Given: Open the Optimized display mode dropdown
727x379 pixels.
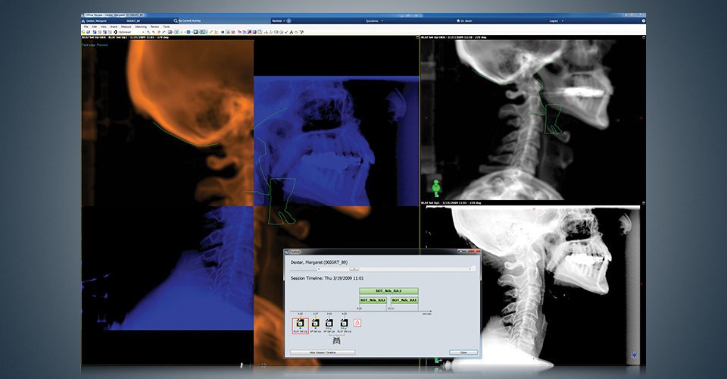Looking at the screenshot, I should click(x=129, y=32).
